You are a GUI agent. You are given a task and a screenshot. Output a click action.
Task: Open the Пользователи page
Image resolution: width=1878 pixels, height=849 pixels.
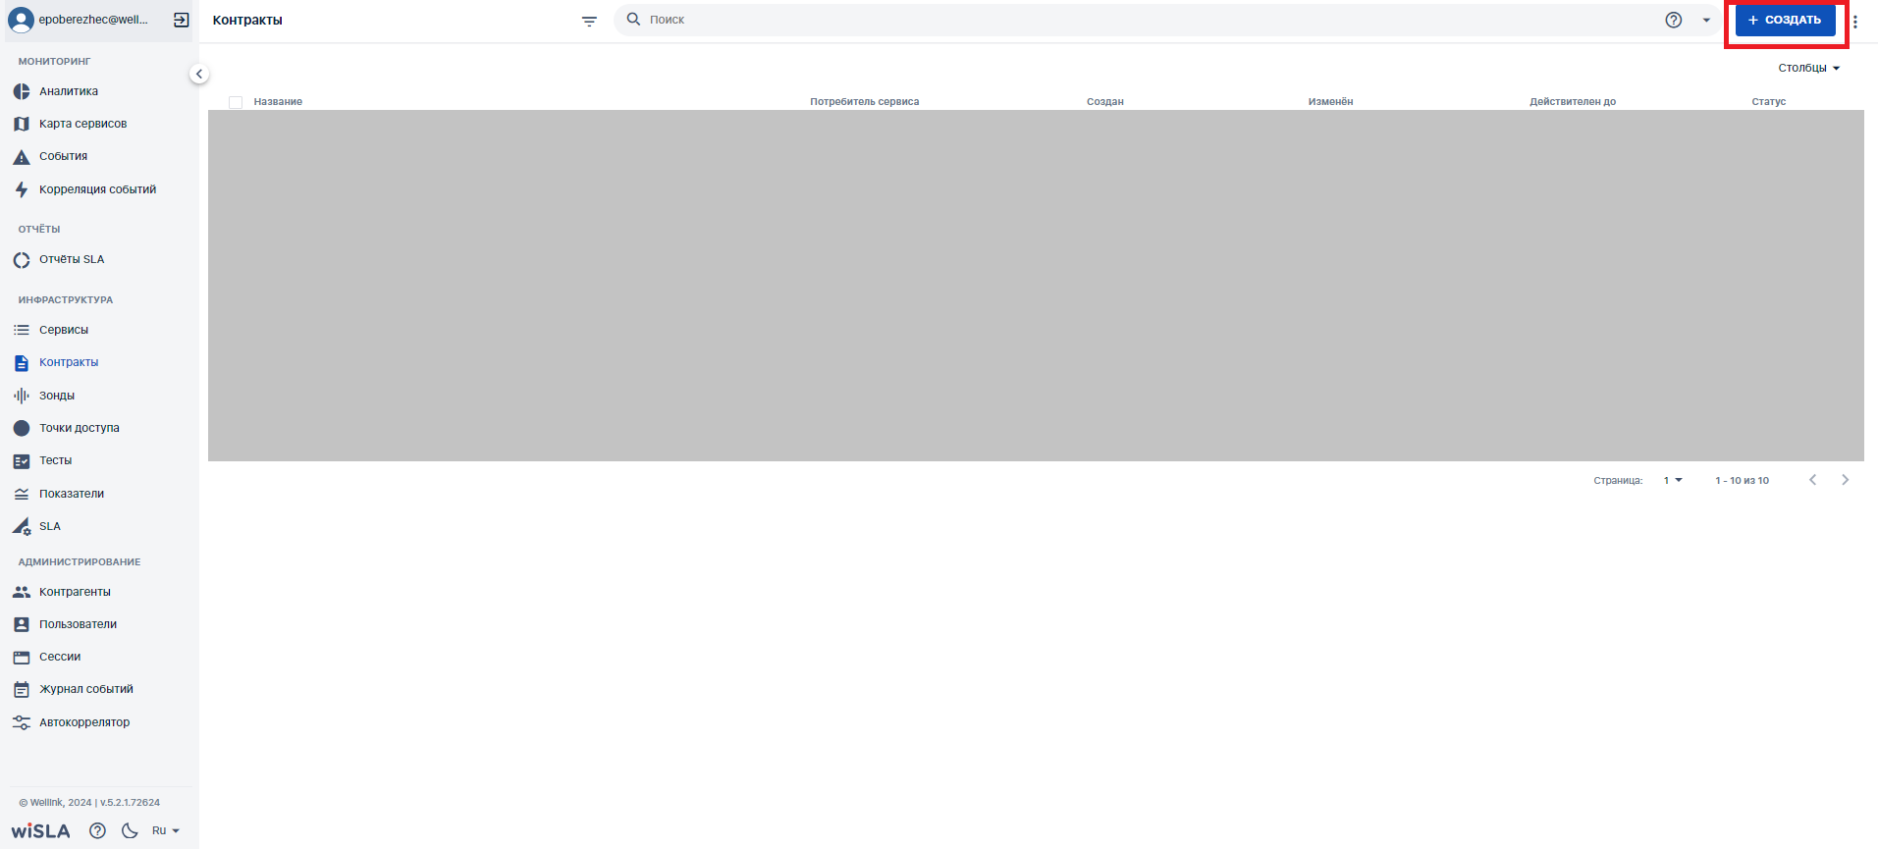point(79,624)
